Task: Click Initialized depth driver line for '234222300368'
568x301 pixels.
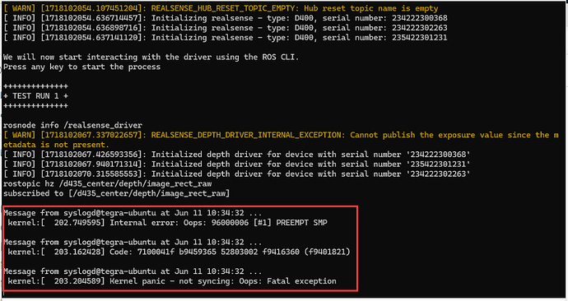Action: pyautogui.click(x=237, y=155)
